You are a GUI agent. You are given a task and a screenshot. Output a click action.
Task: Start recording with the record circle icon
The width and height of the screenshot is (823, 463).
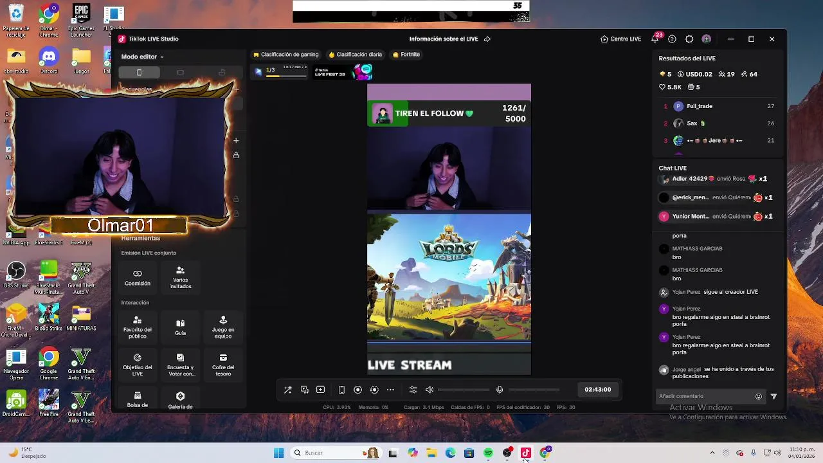pyautogui.click(x=358, y=390)
